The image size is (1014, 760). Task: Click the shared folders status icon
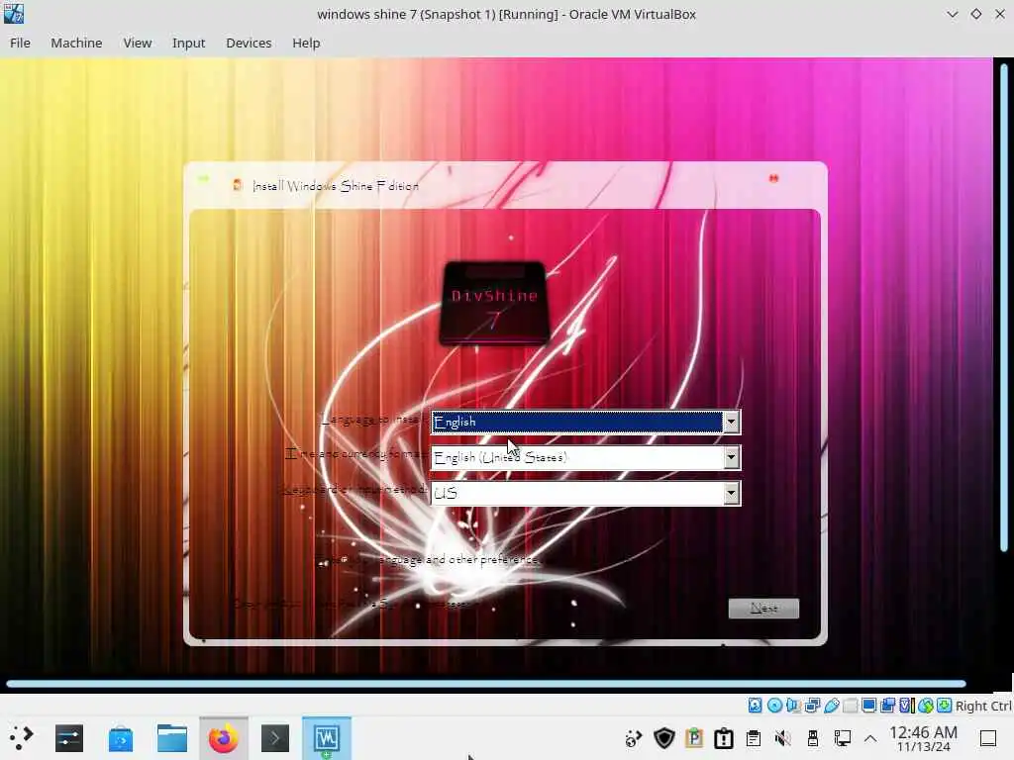tap(851, 705)
